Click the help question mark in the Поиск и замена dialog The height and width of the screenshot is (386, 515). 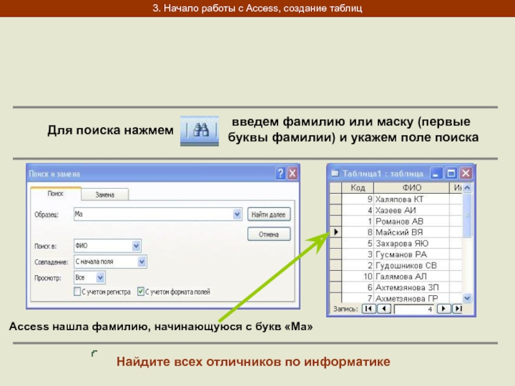coord(280,174)
